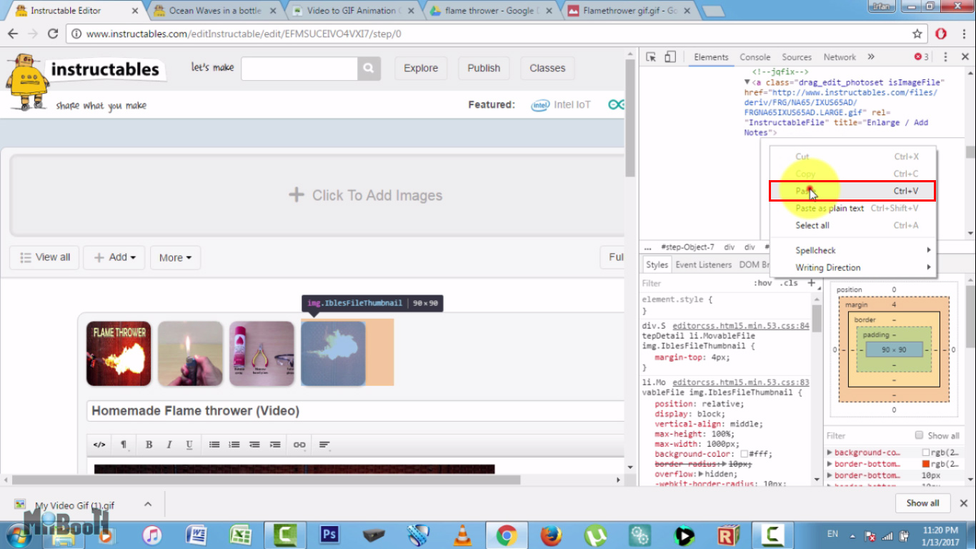The width and height of the screenshot is (976, 549).
Task: Expand the Spellcheck submenu
Action: point(852,250)
